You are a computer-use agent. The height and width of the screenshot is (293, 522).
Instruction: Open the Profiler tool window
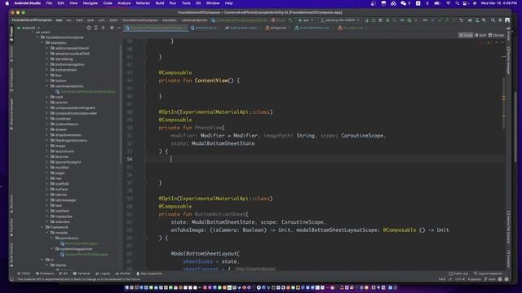(123, 273)
